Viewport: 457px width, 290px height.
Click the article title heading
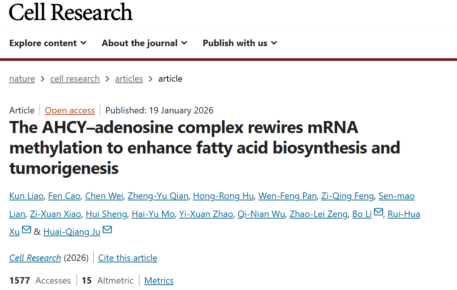tap(205, 147)
